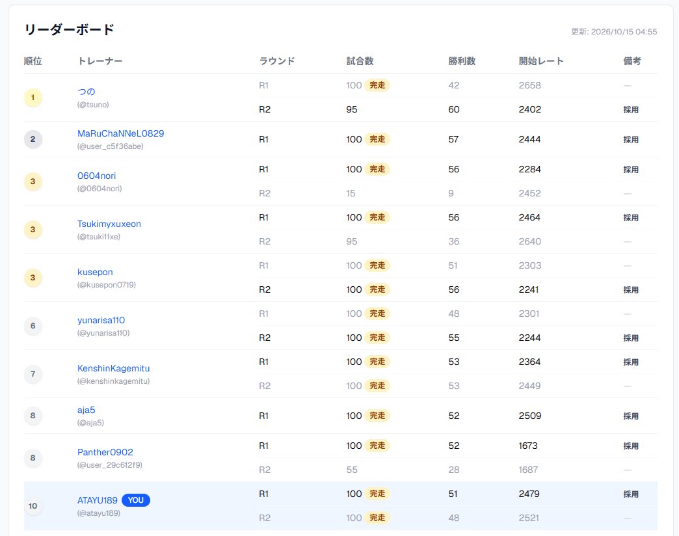The width and height of the screenshot is (679, 536).
Task: Click the トレーナー column header
Action: coord(100,61)
